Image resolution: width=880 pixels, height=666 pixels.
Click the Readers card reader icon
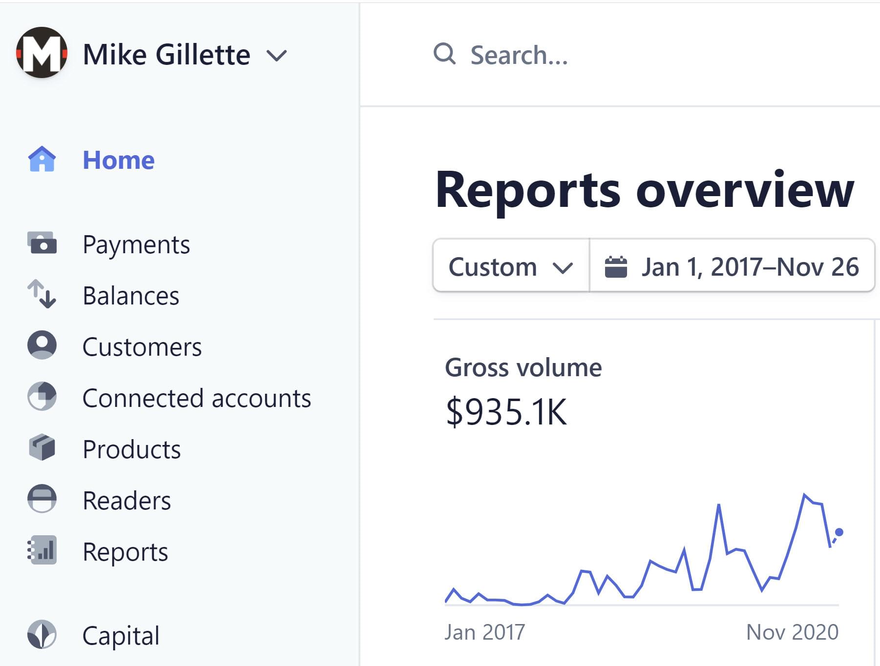pyautogui.click(x=42, y=499)
